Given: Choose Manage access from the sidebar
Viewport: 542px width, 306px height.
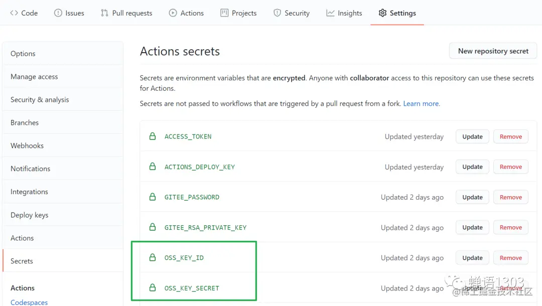Looking at the screenshot, I should coord(34,76).
